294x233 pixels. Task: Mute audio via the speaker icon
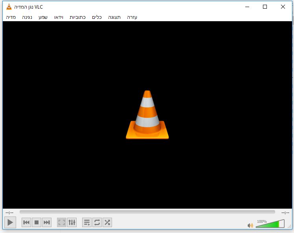250,225
